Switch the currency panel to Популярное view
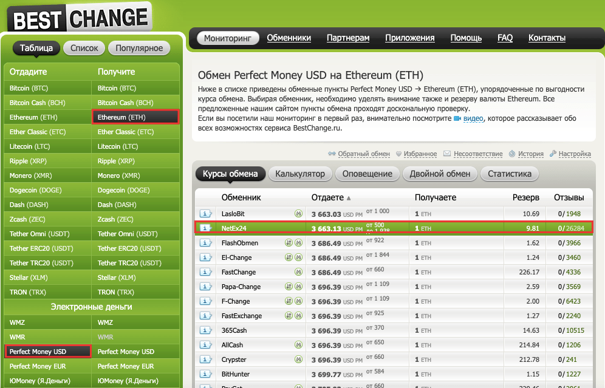605x388 pixels. (139, 48)
